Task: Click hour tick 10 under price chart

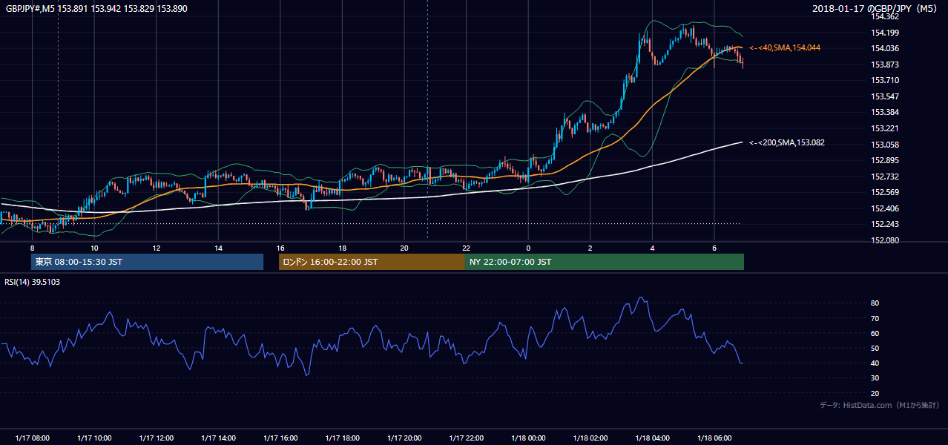Action: 94,248
